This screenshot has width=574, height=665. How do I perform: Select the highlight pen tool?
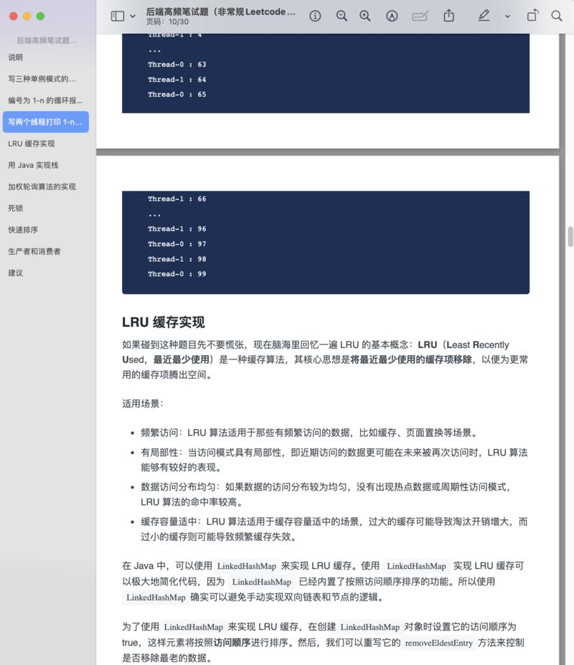484,16
